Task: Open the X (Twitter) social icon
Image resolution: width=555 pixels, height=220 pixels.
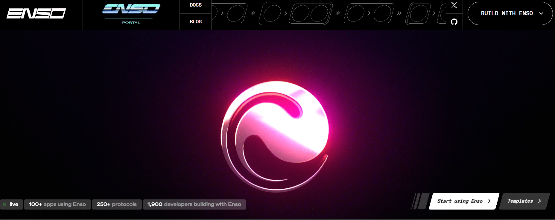Action: [454, 5]
